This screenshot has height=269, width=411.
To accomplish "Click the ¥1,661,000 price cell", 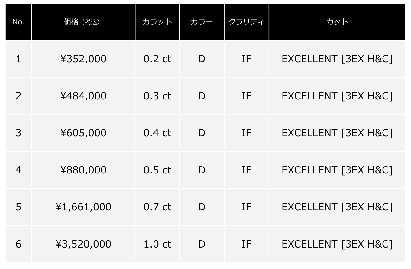I will coord(83,207).
